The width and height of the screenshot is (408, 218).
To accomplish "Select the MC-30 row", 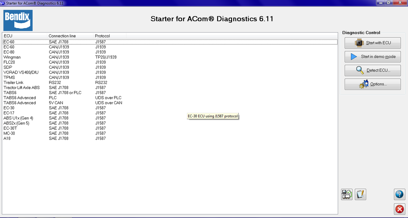I will 170,134.
